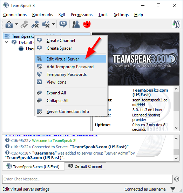The height and width of the screenshot is (193, 183).
Task: Open the Connections menu
Action: (x=15, y=15)
